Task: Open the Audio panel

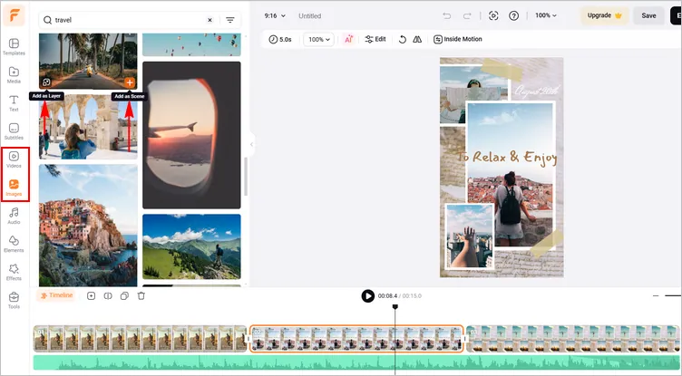Action: (14, 216)
